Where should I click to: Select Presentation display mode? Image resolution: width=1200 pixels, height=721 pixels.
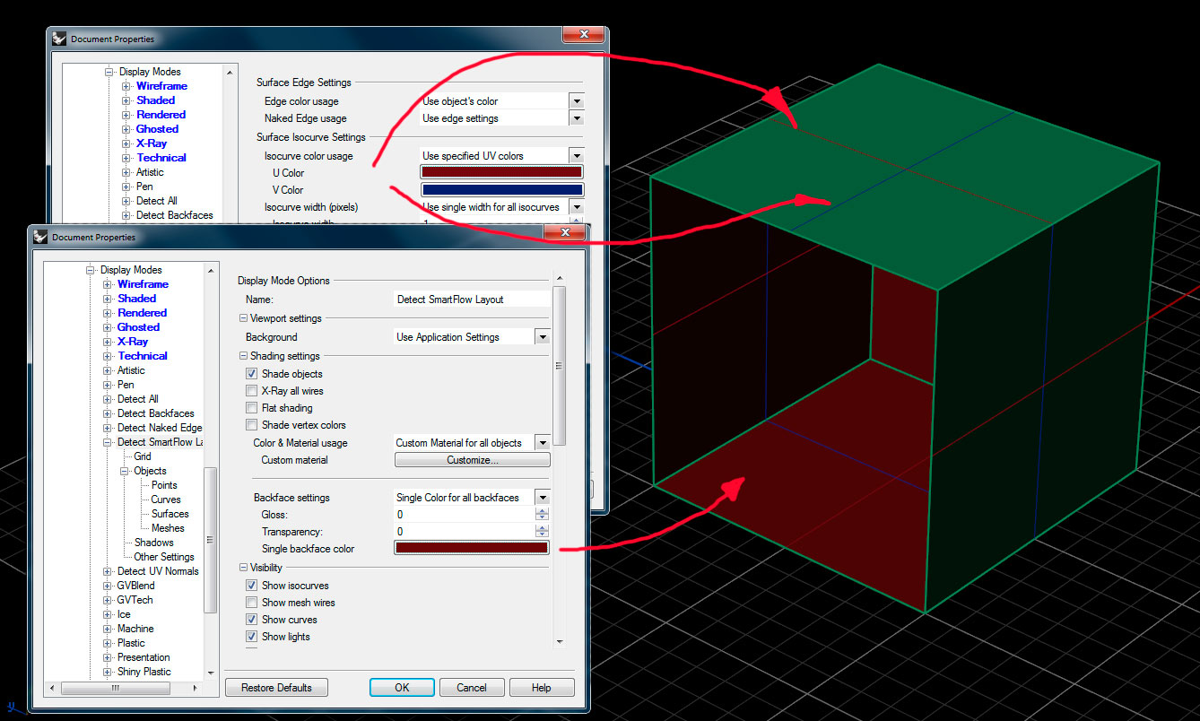point(143,657)
